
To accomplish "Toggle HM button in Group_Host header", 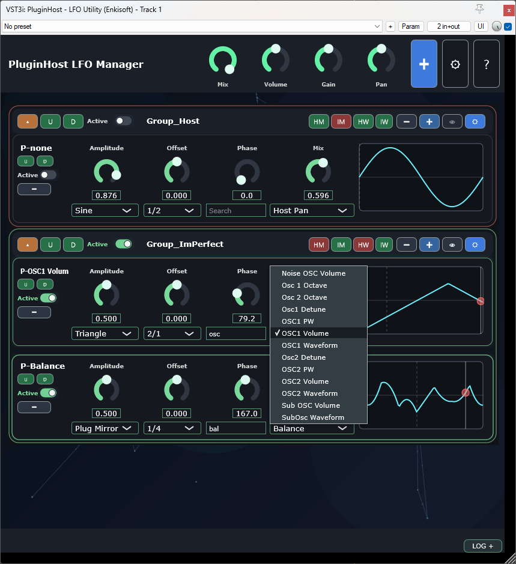I will click(319, 121).
